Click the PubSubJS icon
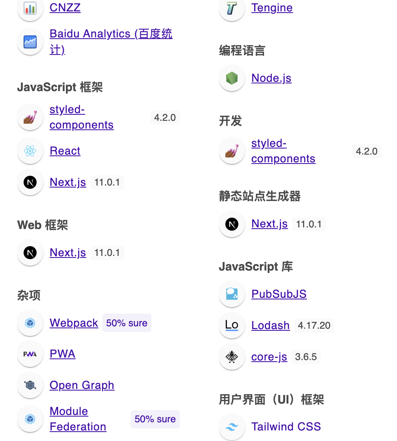The height and width of the screenshot is (441, 397). 232,294
